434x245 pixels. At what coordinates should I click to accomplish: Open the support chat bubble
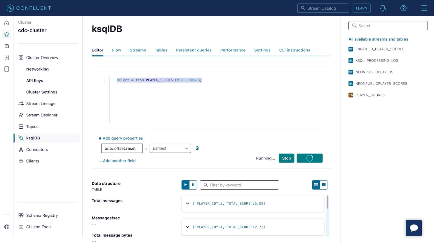[414, 228]
